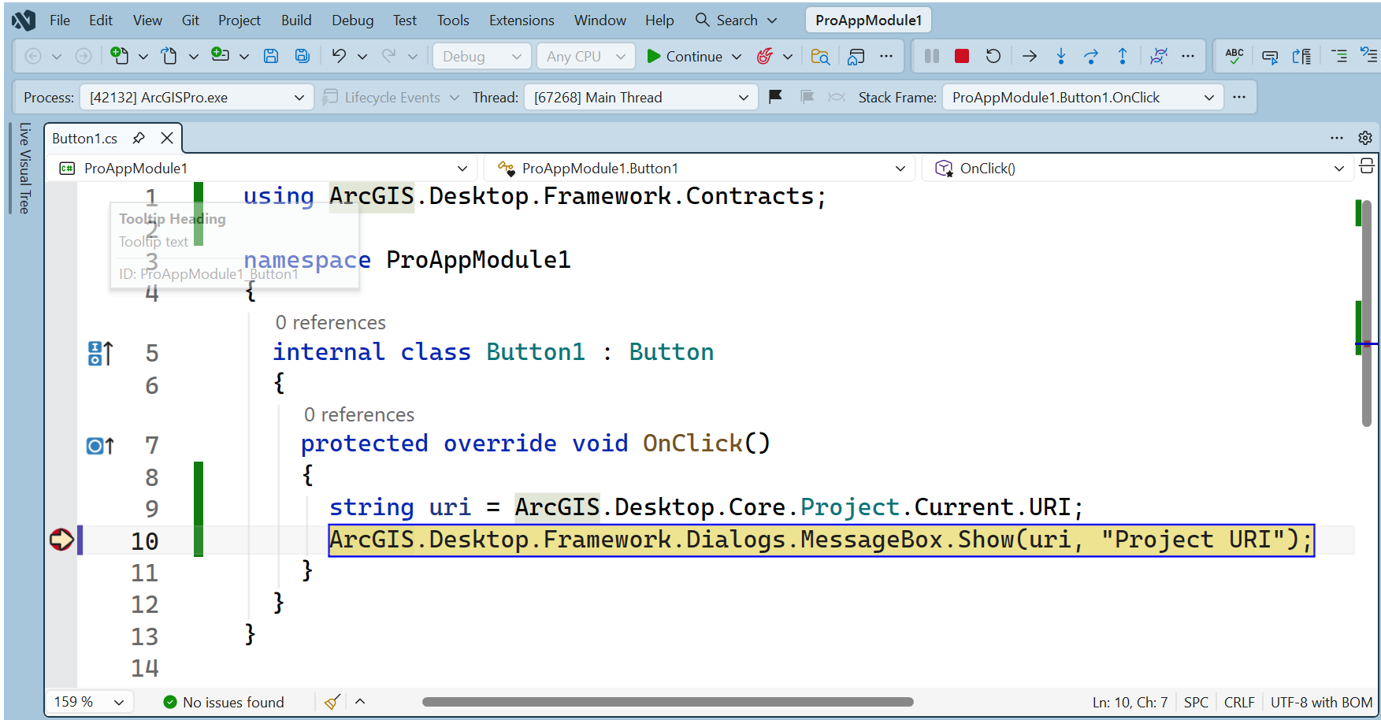Expand the Continue button dropdown arrow

pyautogui.click(x=737, y=56)
